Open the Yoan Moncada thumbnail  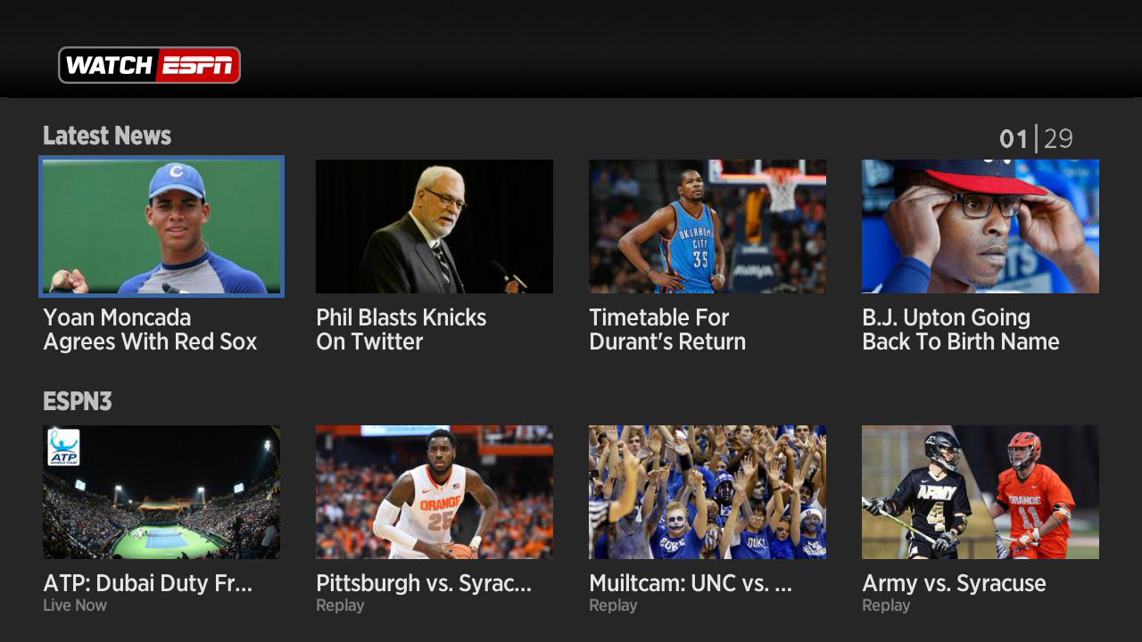pos(161,226)
